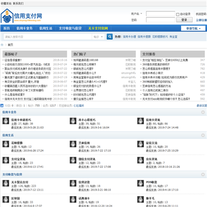Open the 支付收款与信贷 nav tab
207x207 pixels.
70,28
